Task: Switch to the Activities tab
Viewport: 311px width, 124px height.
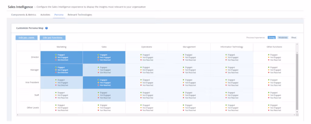Action: (45, 15)
